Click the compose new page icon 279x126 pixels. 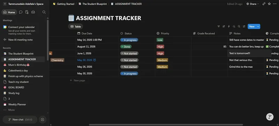pyautogui.click(x=43, y=120)
